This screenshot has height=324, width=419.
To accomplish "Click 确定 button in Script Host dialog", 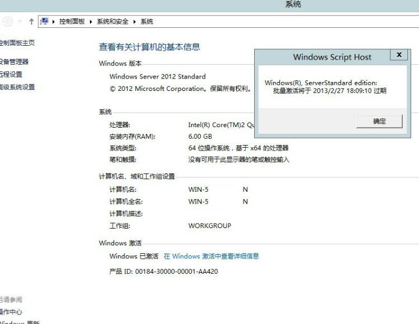I will 379,122.
